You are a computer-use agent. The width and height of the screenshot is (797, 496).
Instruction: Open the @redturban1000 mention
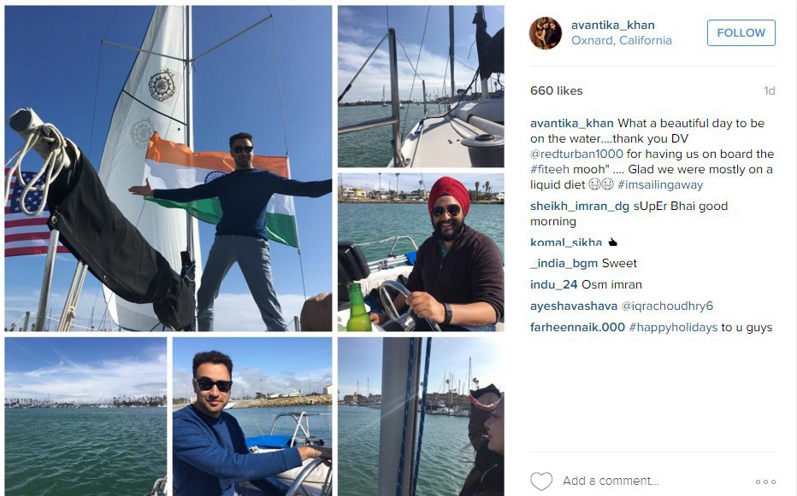(576, 154)
